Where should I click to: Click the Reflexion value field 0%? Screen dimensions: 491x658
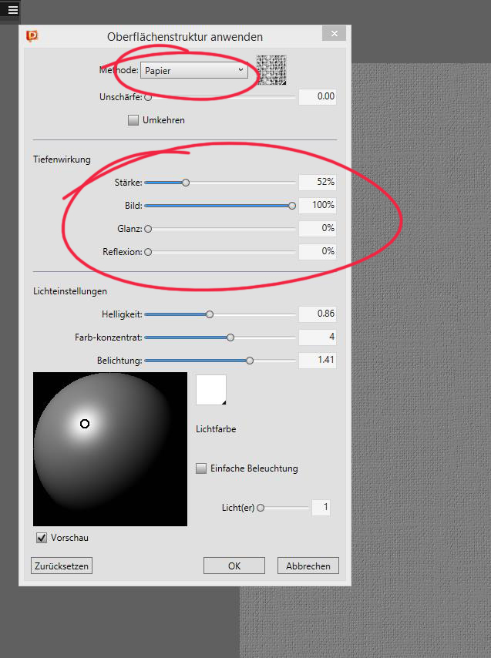coord(318,251)
